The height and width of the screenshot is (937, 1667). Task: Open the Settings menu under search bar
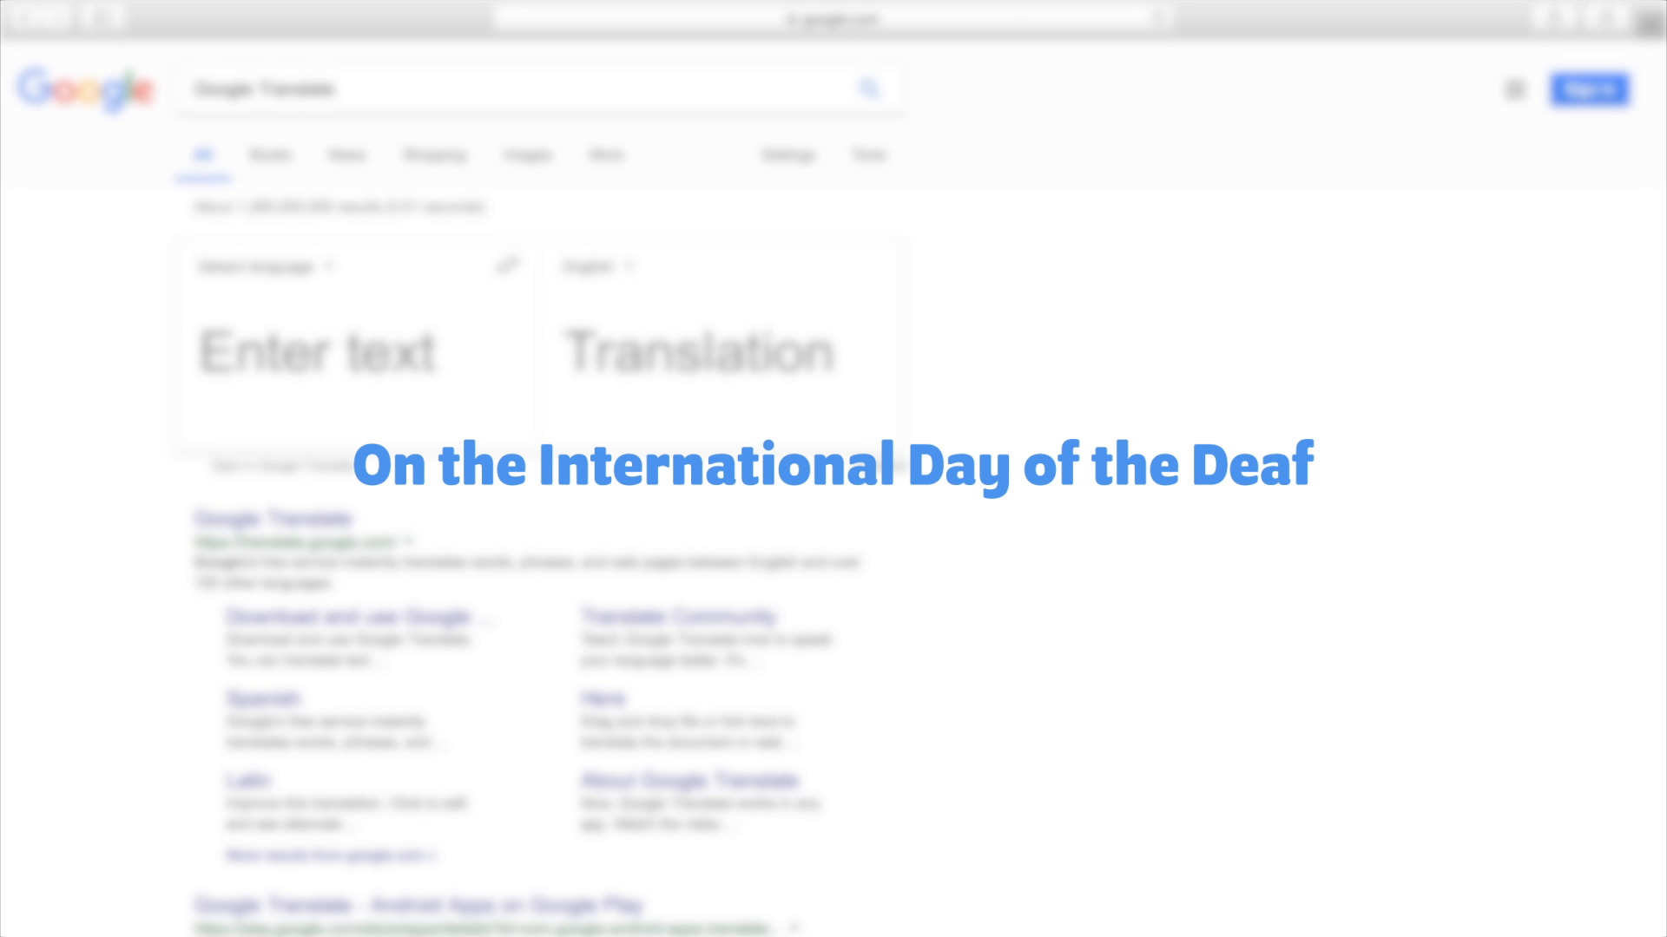[788, 155]
